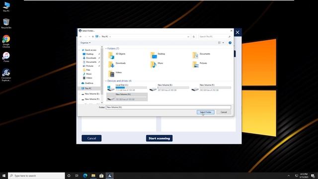Image resolution: width=318 pixels, height=179 pixels.
Task: Click the Search This PC box
Action: (x=215, y=37)
